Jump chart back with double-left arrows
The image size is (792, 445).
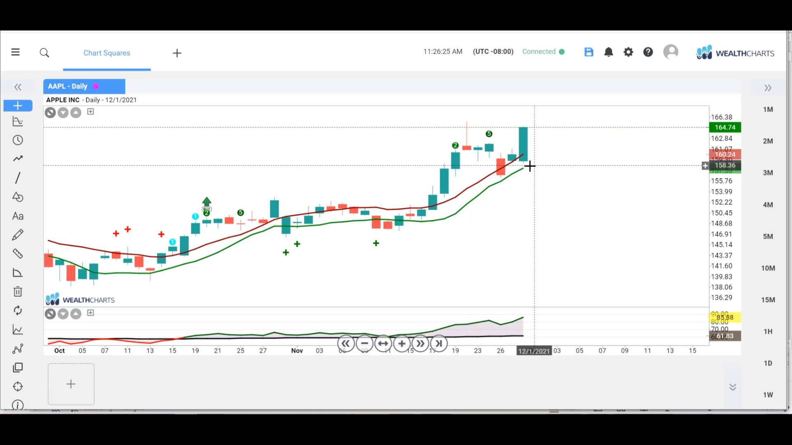(346, 344)
